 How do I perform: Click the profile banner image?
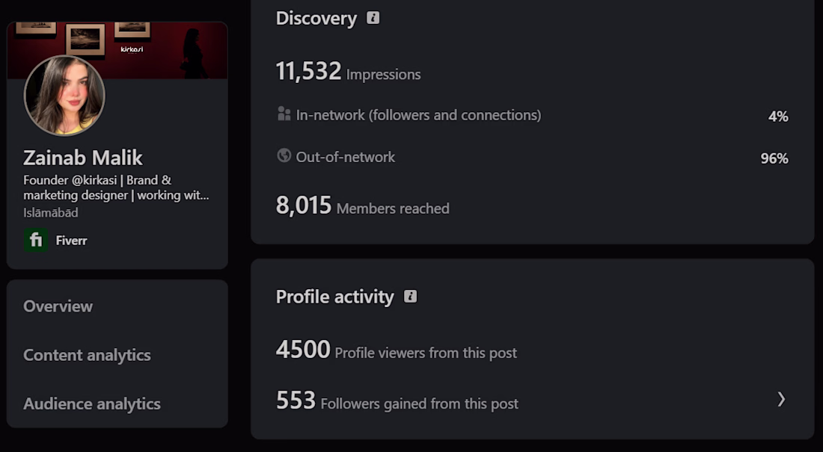117,50
